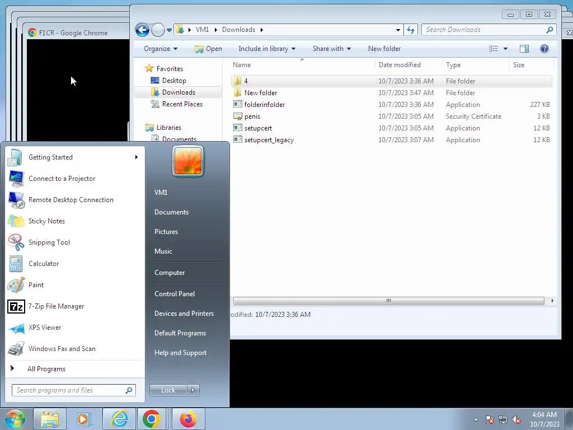Launch Firefox from the taskbar

click(x=188, y=419)
